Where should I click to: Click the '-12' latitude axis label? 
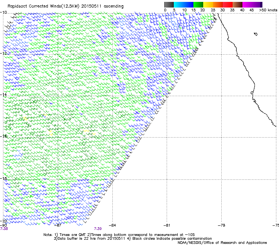click(3, 54)
